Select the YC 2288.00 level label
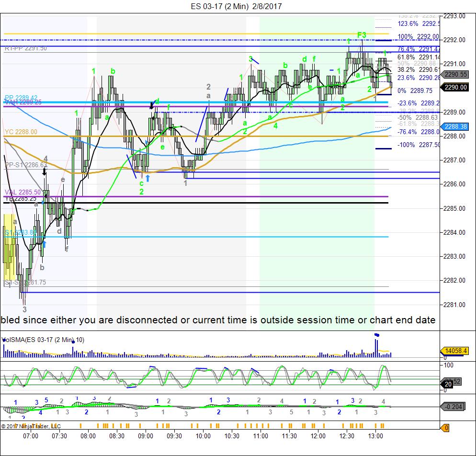 [x=21, y=132]
